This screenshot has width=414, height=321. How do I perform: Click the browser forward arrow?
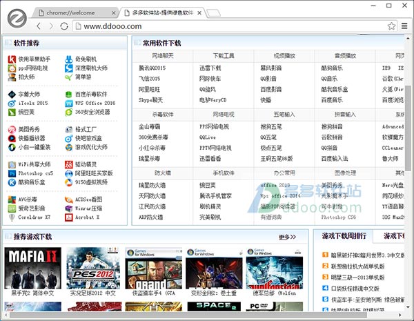click(51, 26)
